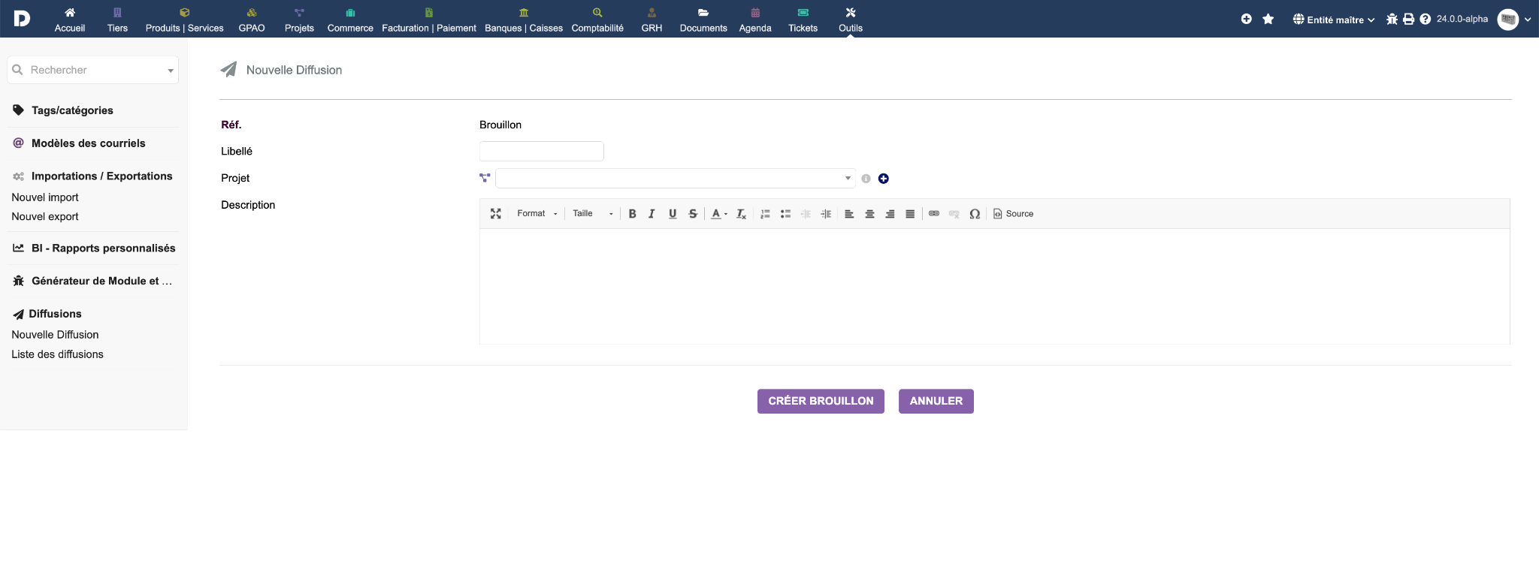Viewport: 1539px width, 563px height.
Task: Toggle Source view in the editor
Action: [1013, 214]
